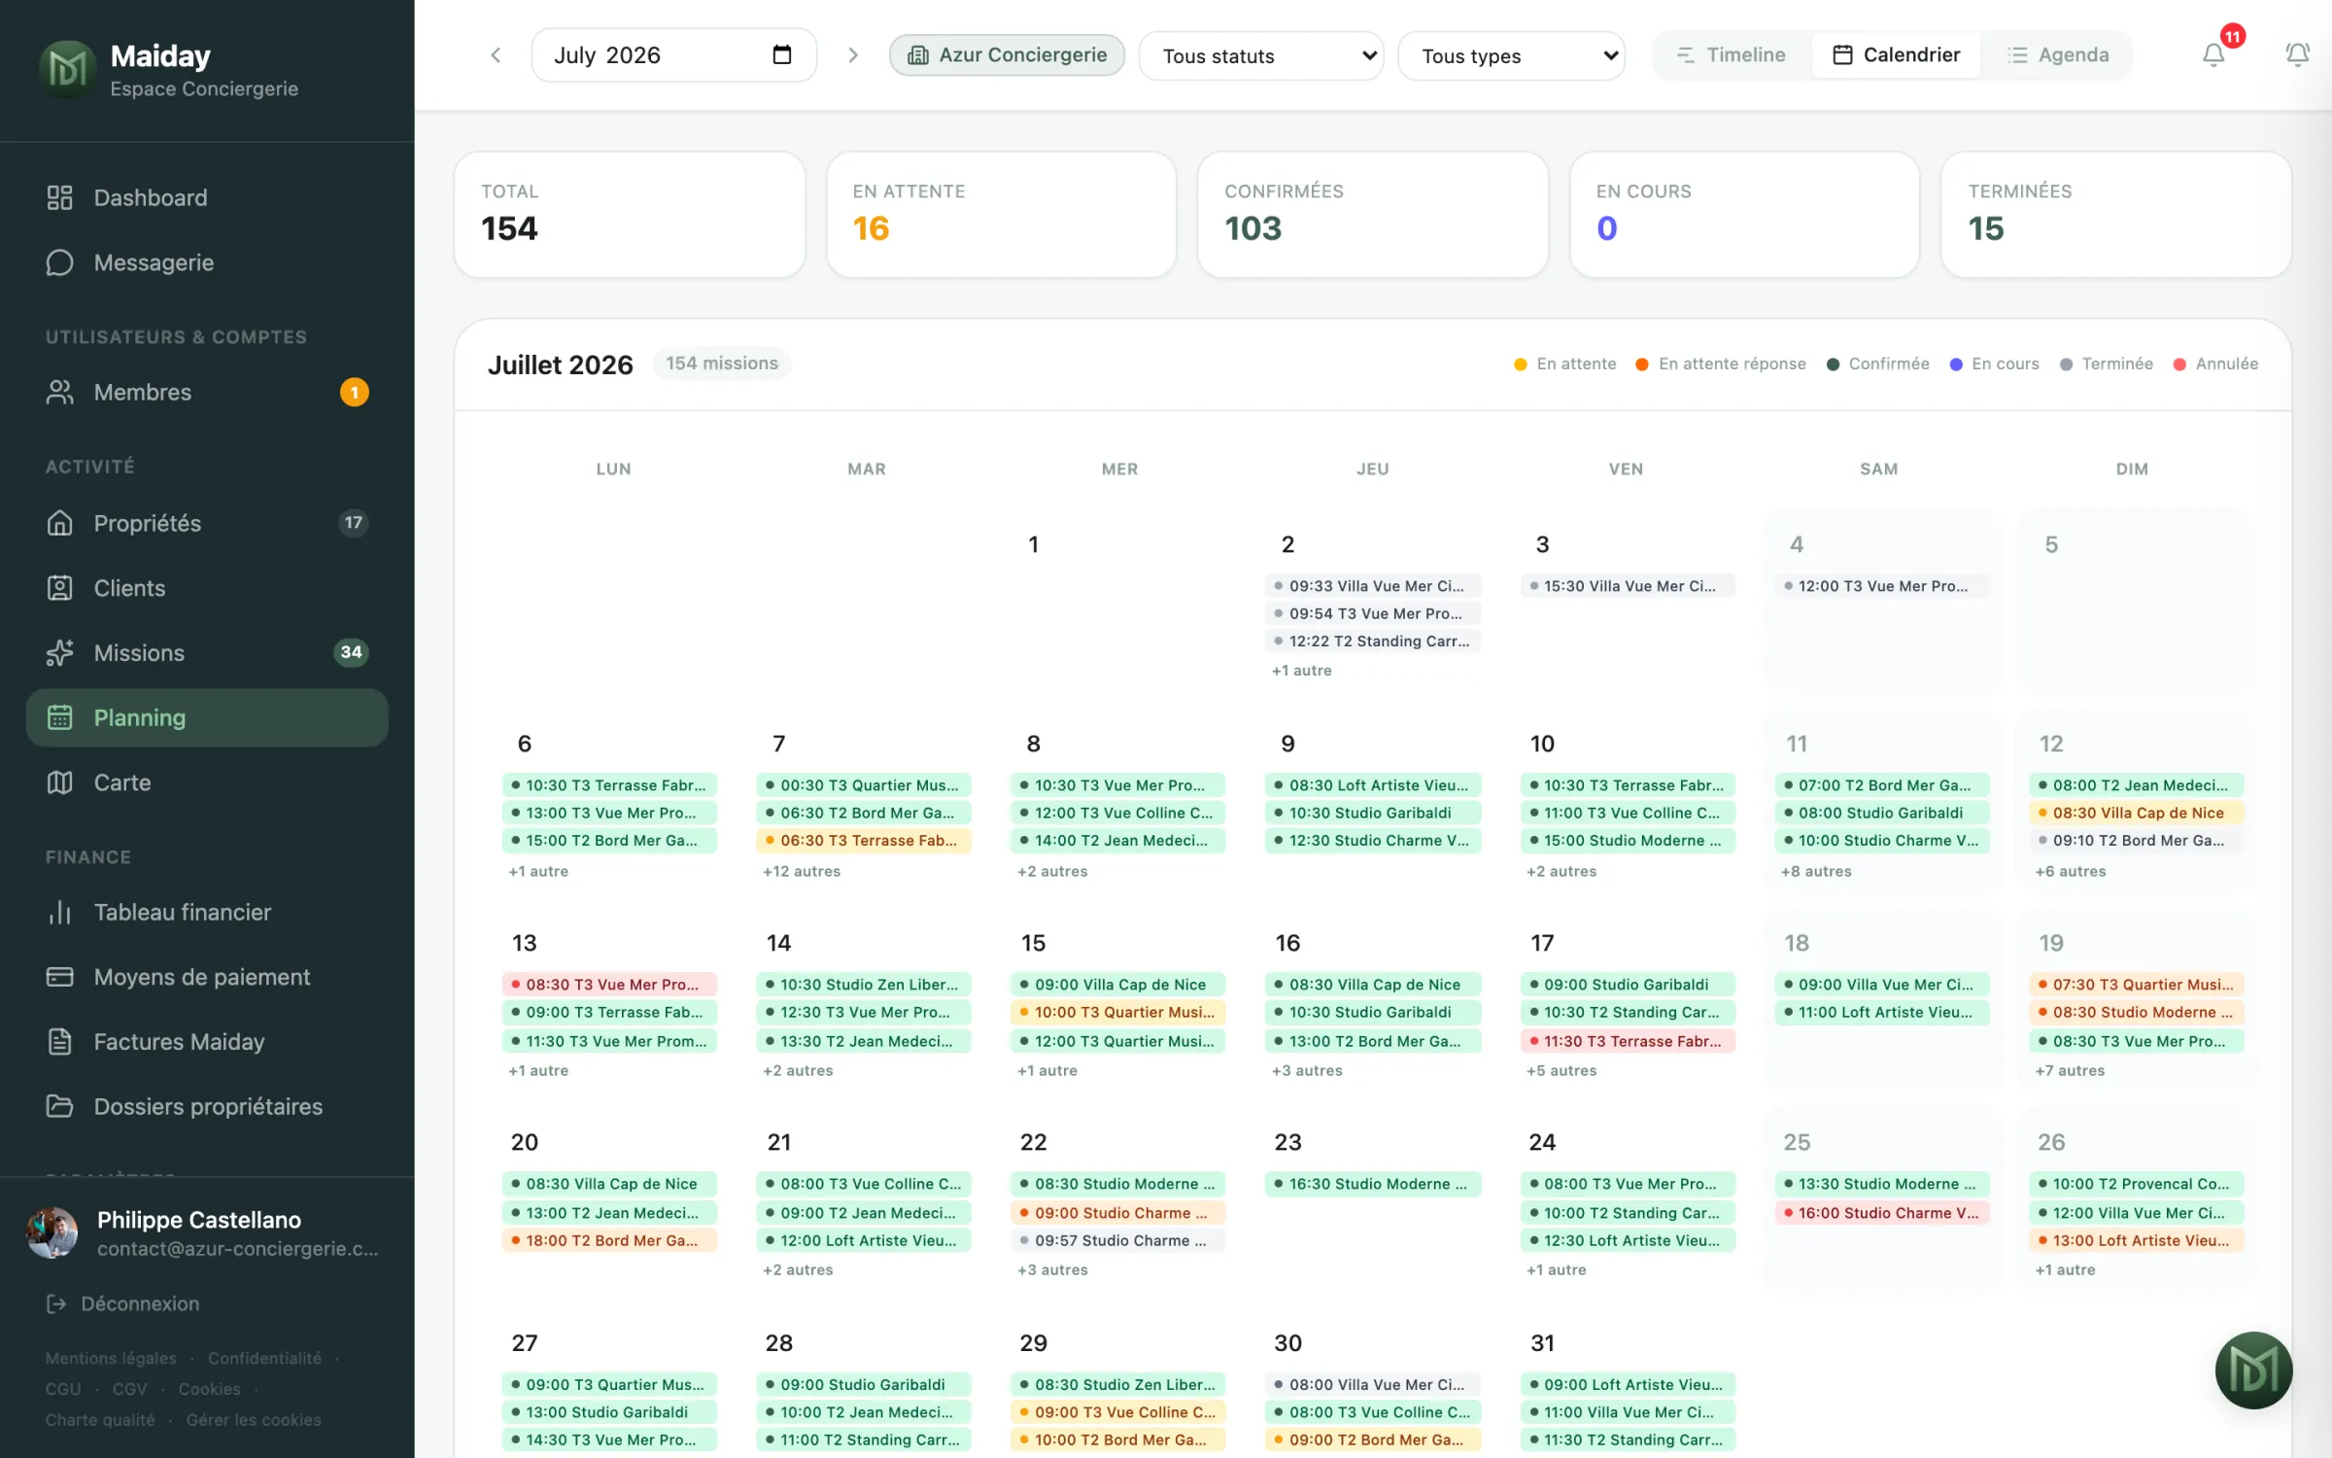
Task: Open Membres in the sidebar
Action: (x=207, y=392)
